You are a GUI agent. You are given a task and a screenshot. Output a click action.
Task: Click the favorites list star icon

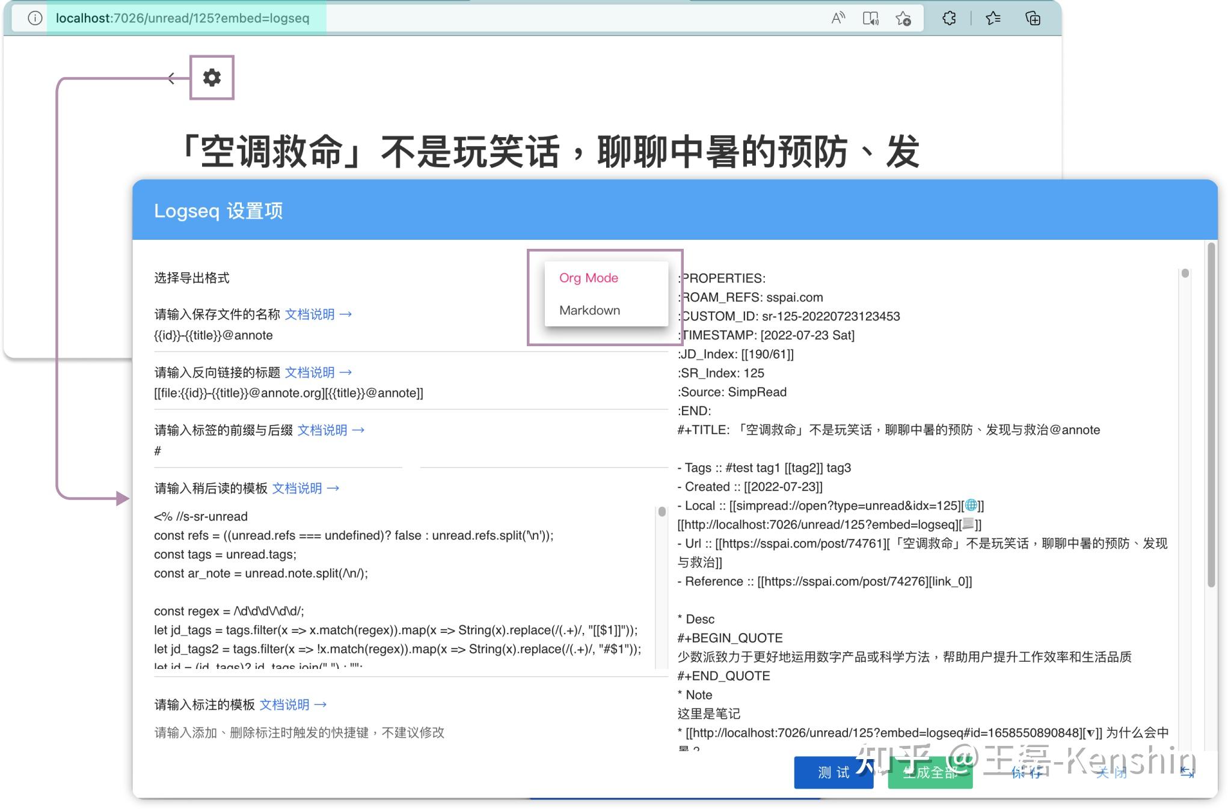pyautogui.click(x=993, y=18)
